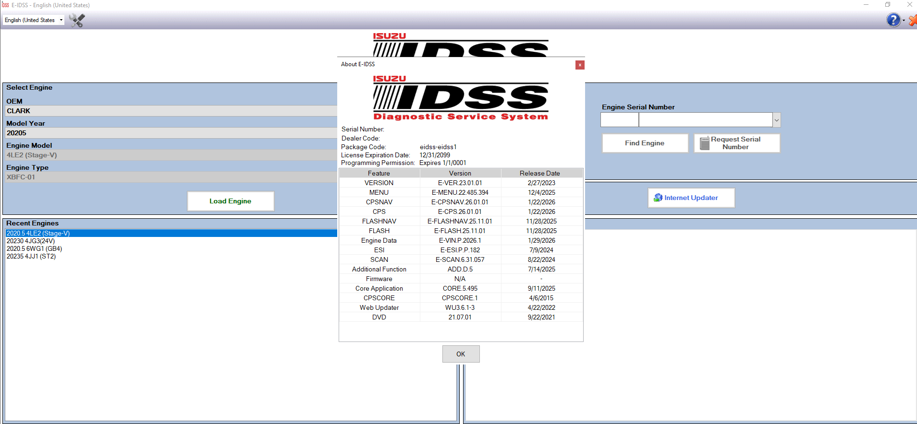The height and width of the screenshot is (424, 917).
Task: Close the About E-IDSS dialog
Action: [580, 65]
